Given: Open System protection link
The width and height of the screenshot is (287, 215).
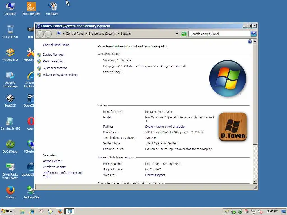Looking at the screenshot, I should click(x=55, y=68).
